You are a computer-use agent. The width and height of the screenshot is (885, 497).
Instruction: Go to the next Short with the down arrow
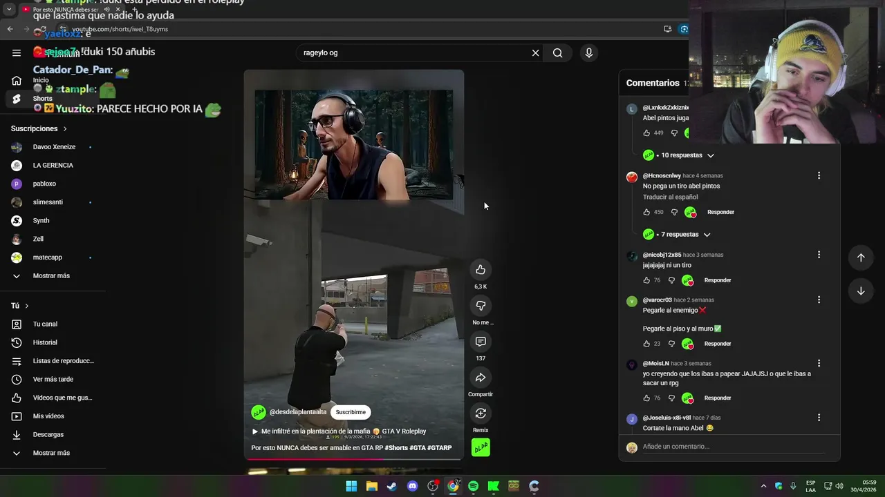click(x=861, y=291)
